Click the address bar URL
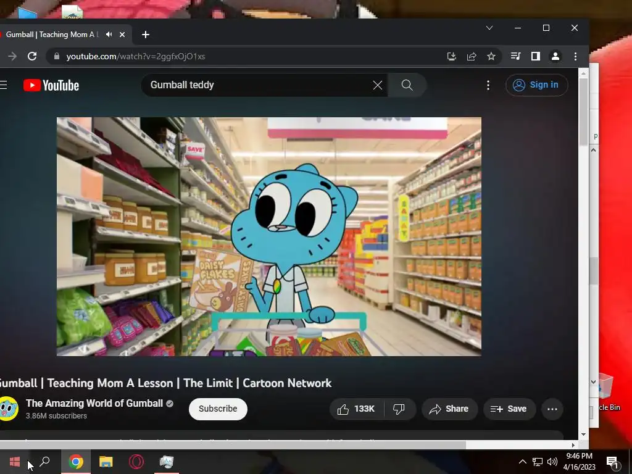The height and width of the screenshot is (474, 632). tap(135, 56)
